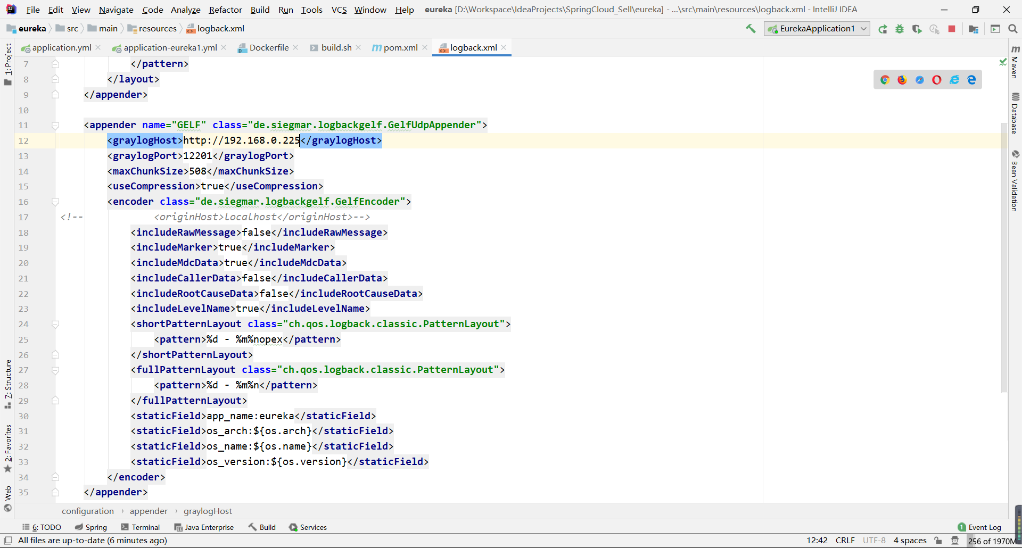Open the Event Log
The image size is (1022, 548).
point(979,527)
